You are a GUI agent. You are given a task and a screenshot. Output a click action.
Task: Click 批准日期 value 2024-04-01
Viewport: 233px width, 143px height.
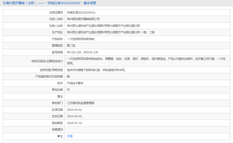click(x=74, y=110)
